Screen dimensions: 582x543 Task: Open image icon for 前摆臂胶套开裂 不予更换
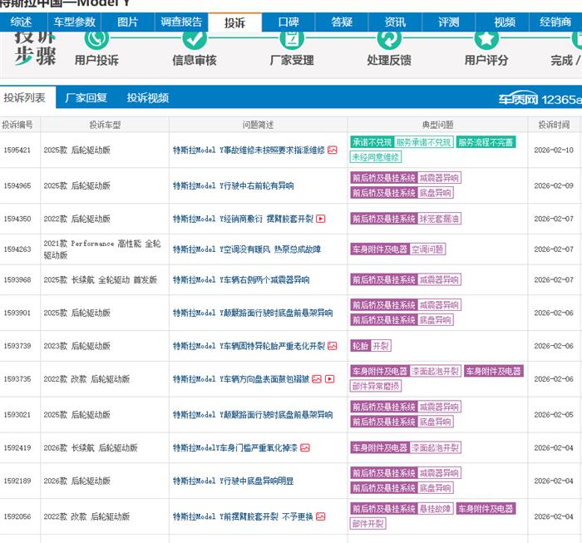coord(321,516)
